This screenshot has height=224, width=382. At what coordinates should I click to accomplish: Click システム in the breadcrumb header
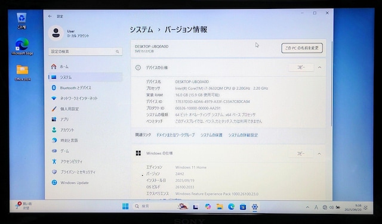tap(141, 30)
